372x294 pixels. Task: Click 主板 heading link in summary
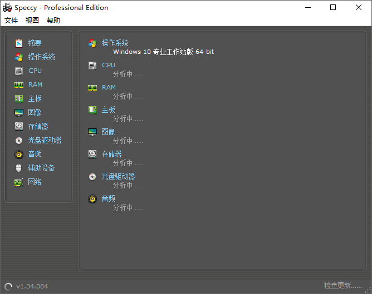[109, 109]
